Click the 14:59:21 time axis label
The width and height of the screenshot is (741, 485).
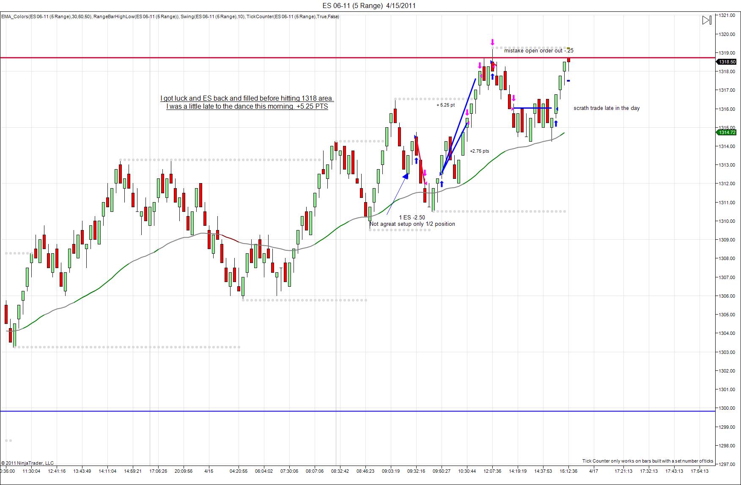point(132,471)
